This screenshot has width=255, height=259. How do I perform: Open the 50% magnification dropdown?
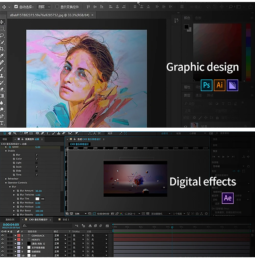tap(85, 214)
